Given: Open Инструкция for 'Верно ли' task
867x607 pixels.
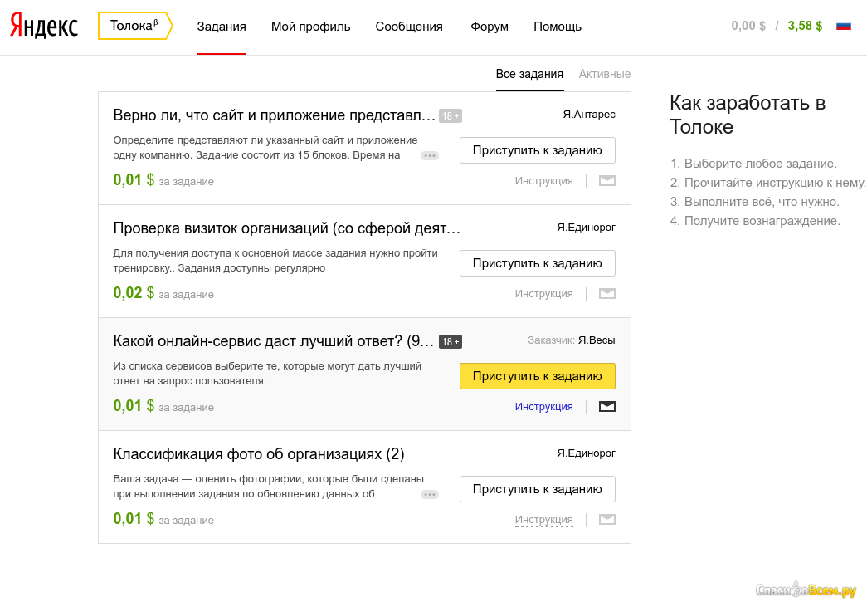Looking at the screenshot, I should (x=544, y=181).
